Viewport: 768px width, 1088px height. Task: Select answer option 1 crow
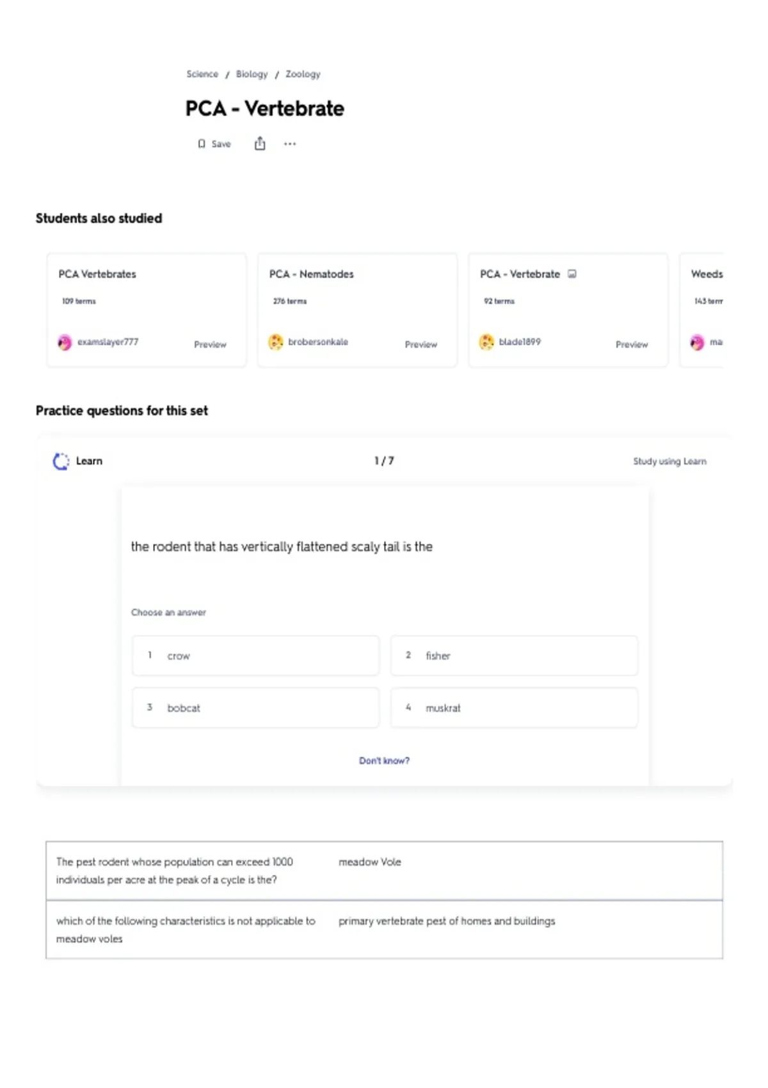pos(255,655)
